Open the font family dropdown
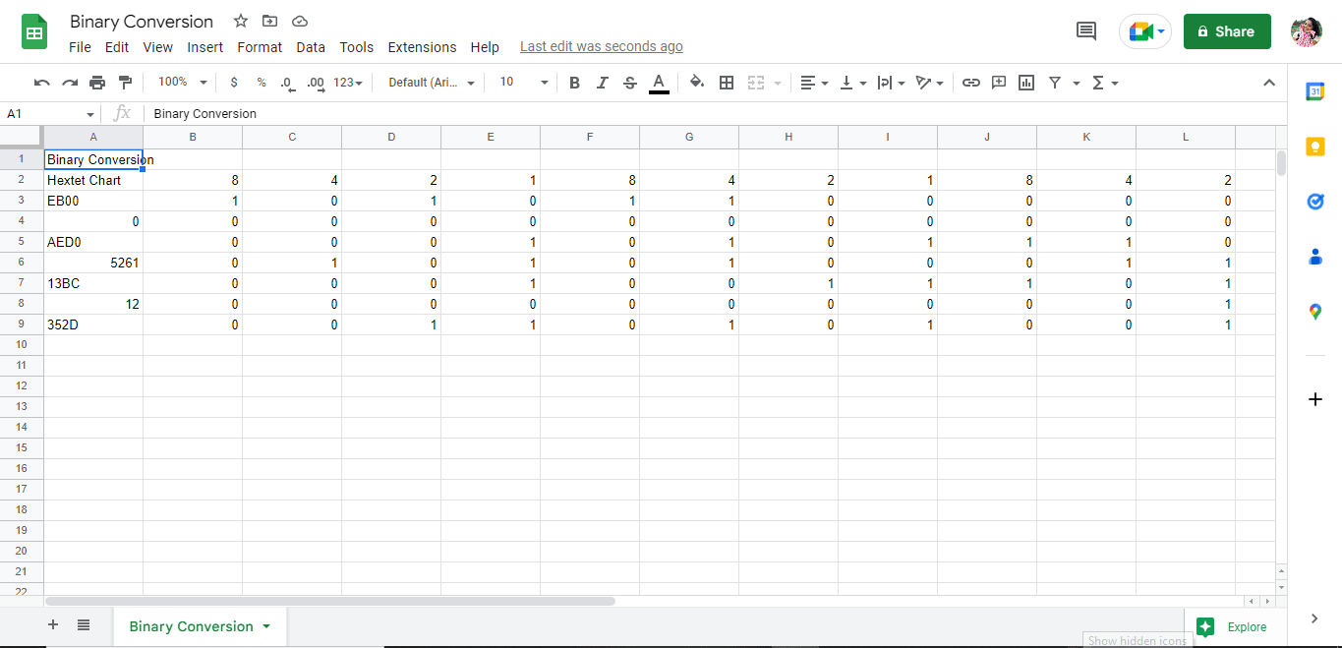The image size is (1342, 648). pyautogui.click(x=432, y=83)
